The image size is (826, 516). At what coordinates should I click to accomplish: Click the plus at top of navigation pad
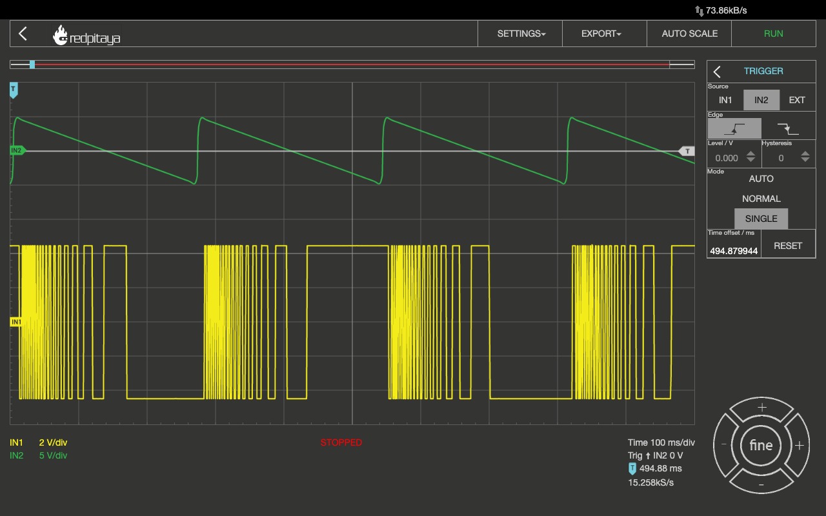pyautogui.click(x=761, y=408)
